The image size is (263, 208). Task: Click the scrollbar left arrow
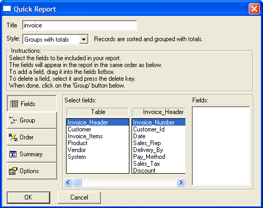68,182
